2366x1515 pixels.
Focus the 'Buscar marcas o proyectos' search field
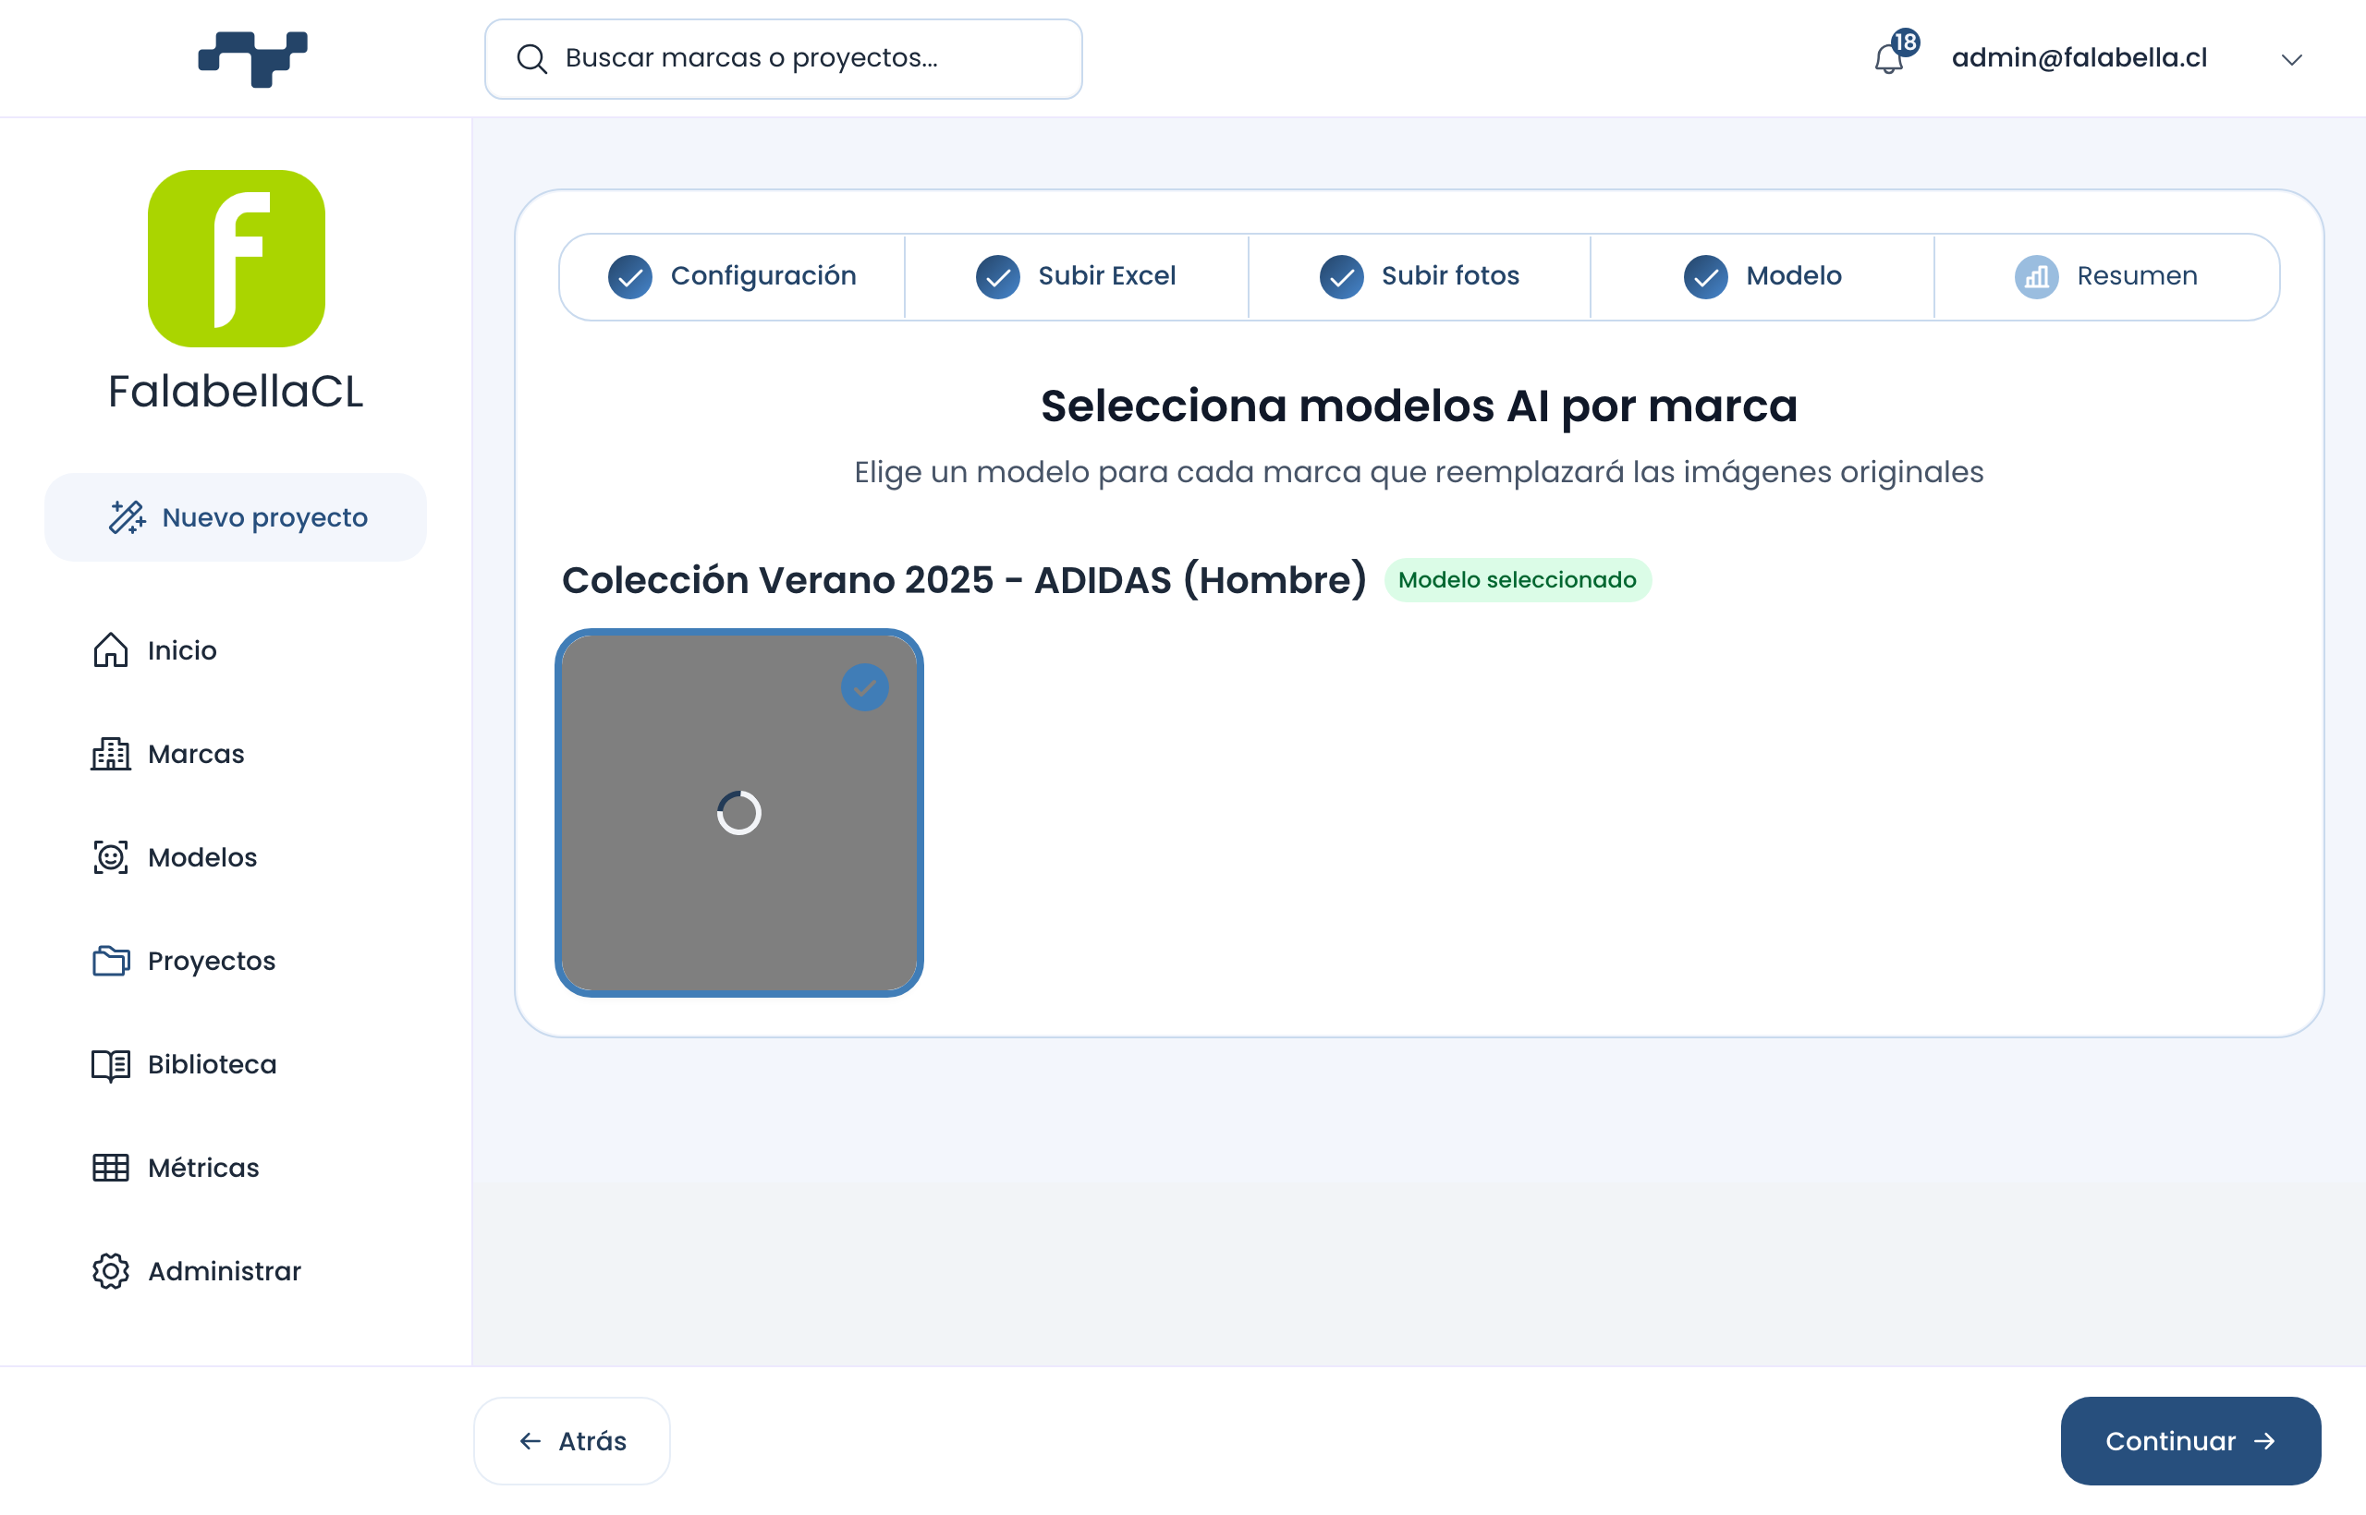pos(784,59)
